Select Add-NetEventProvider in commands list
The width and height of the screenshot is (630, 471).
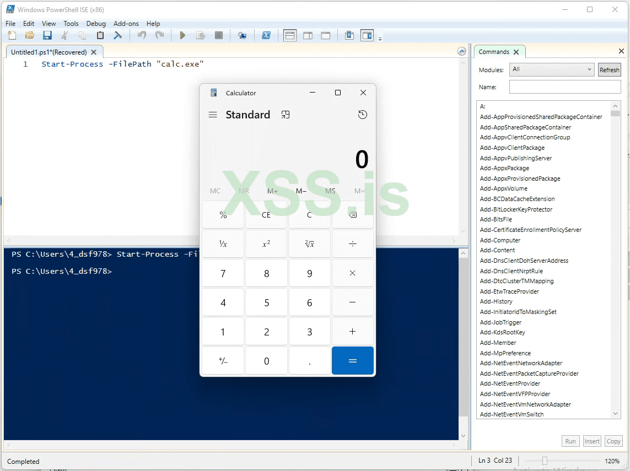coord(510,383)
